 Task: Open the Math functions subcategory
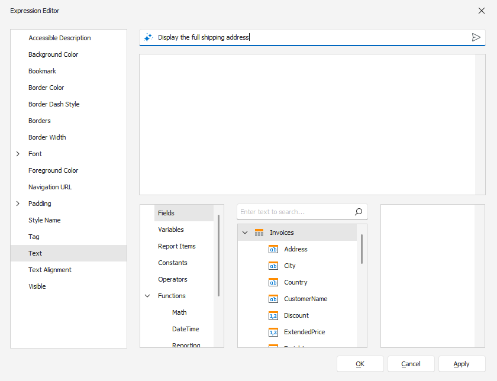coord(179,312)
